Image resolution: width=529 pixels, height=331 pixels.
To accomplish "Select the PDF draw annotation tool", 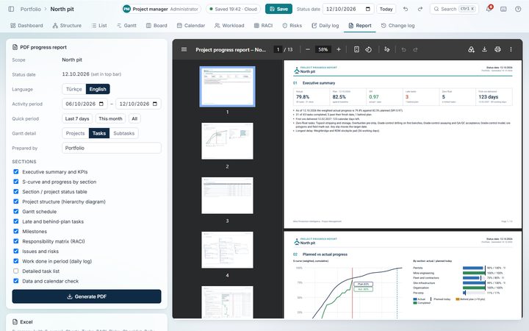I will (x=387, y=49).
